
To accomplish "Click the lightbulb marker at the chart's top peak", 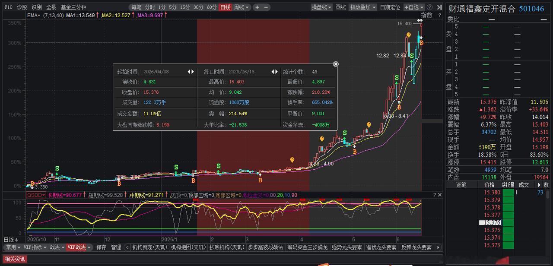I will pos(409,35).
